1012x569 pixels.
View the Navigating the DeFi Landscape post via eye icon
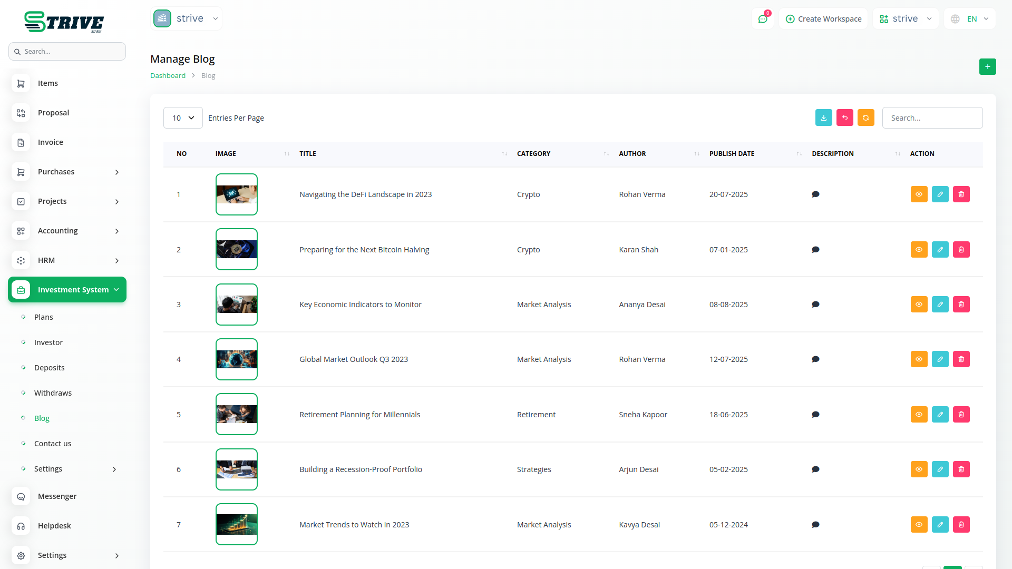(x=919, y=194)
